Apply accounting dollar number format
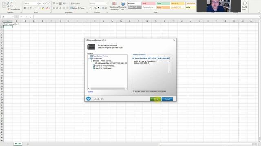The width and height of the screenshot is (261, 146). [91, 8]
